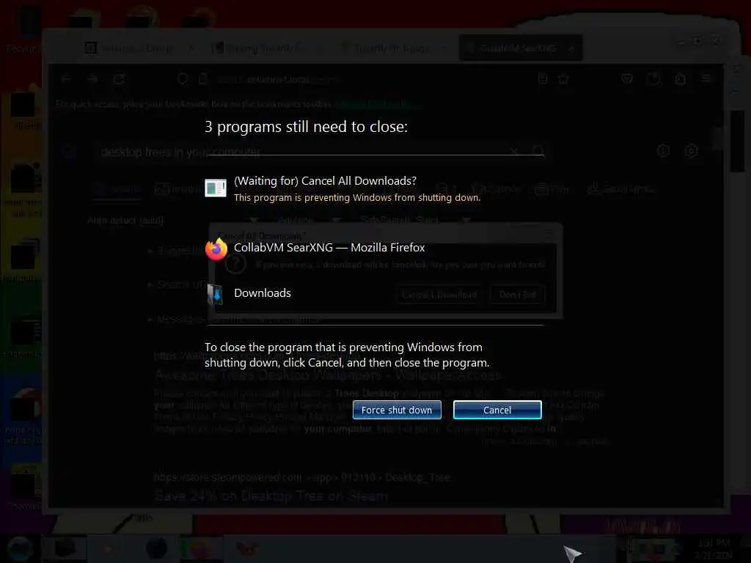751x563 pixels.
Task: Clear the SearXNG search box with X
Action: click(514, 151)
